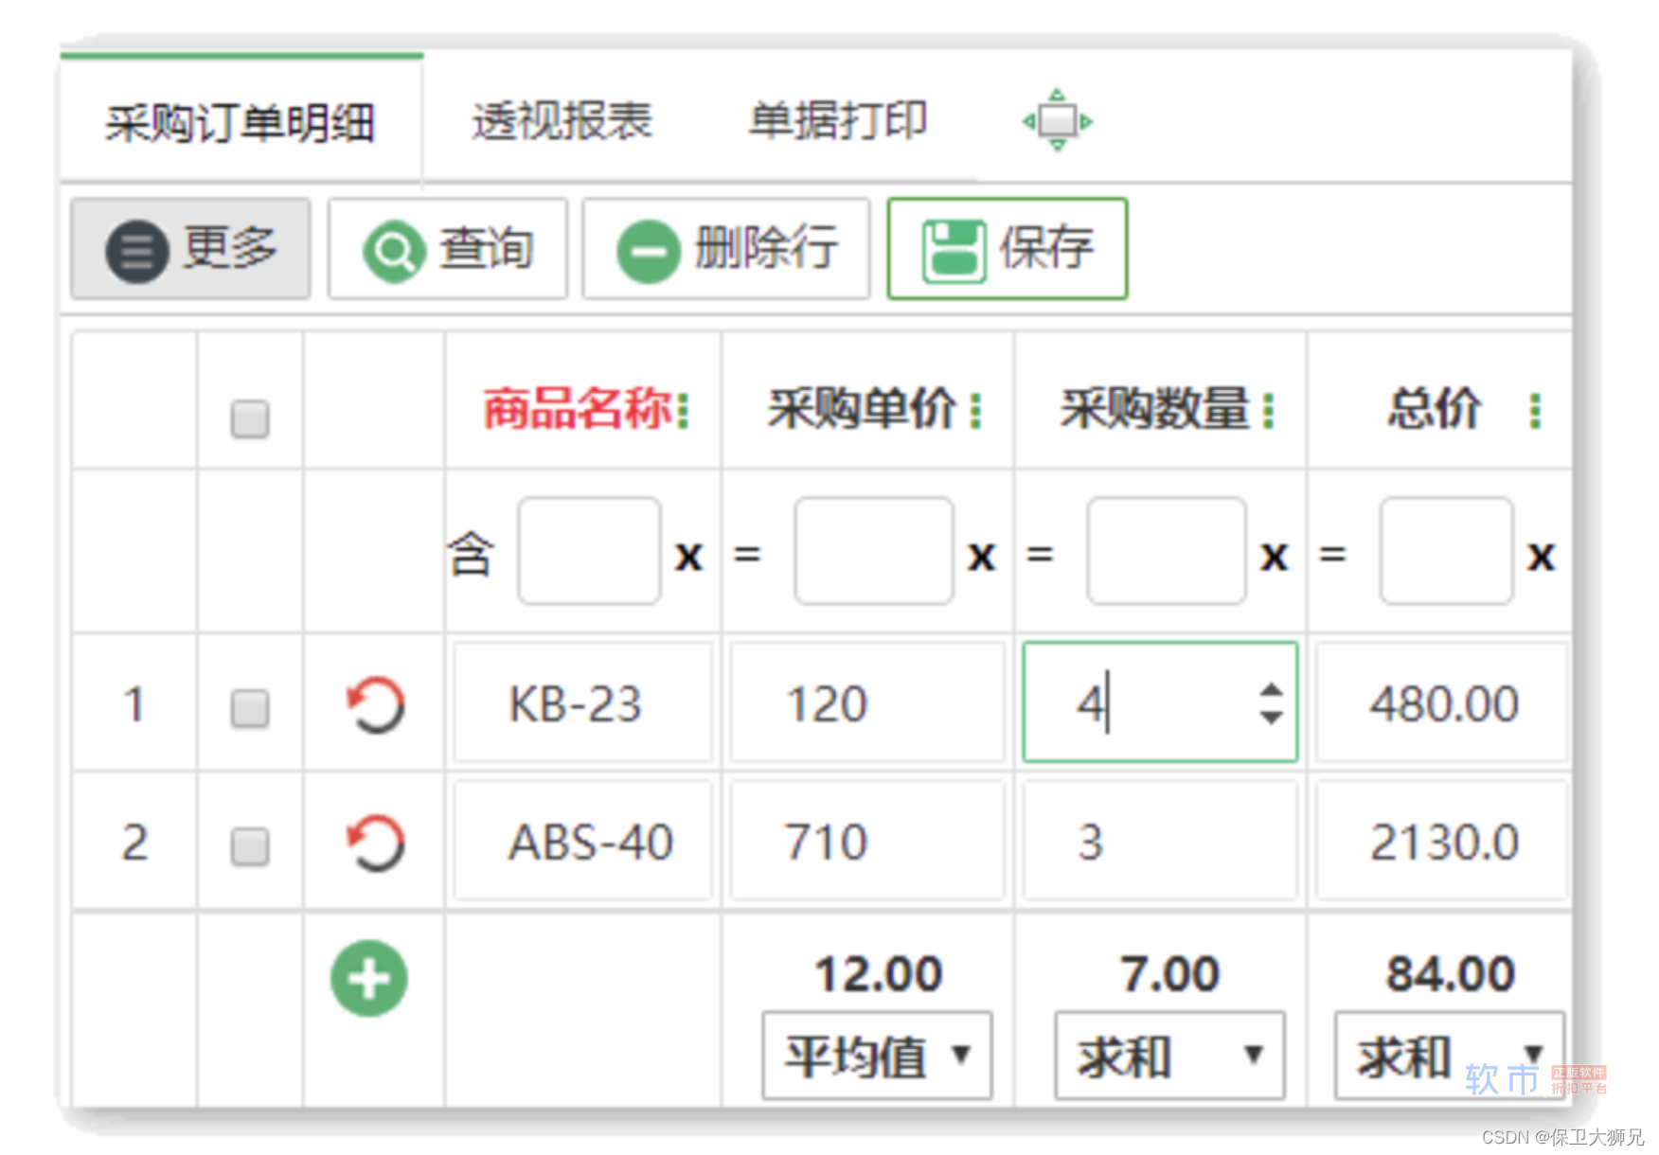Click the 商品名称 filter input box
The width and height of the screenshot is (1659, 1155).
(x=589, y=551)
